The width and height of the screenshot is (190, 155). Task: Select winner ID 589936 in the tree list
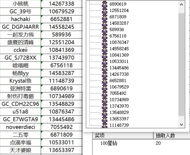click(x=117, y=29)
